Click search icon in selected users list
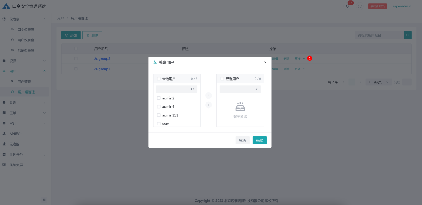Screen dimensions: 422x205 coord(256,89)
